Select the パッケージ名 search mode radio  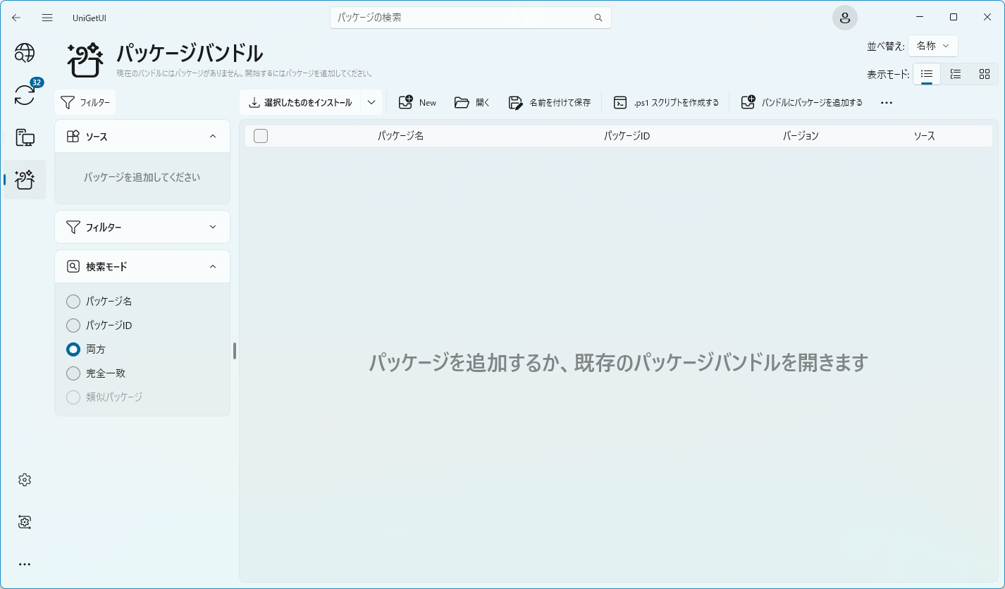click(73, 302)
